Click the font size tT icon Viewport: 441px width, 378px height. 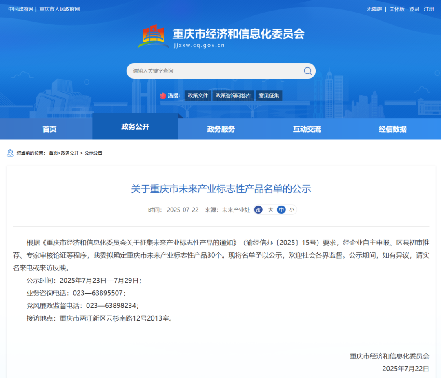tap(258, 210)
